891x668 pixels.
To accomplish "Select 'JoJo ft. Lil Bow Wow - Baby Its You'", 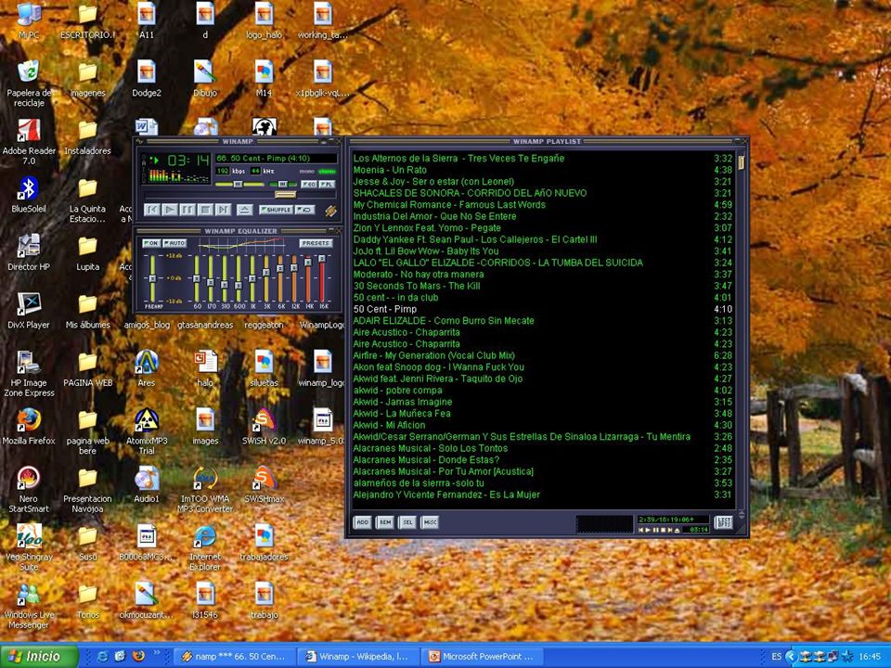I will coord(543,251).
